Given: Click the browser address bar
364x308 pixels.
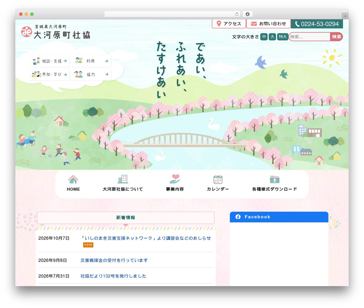Looking at the screenshot, I should (172, 14).
